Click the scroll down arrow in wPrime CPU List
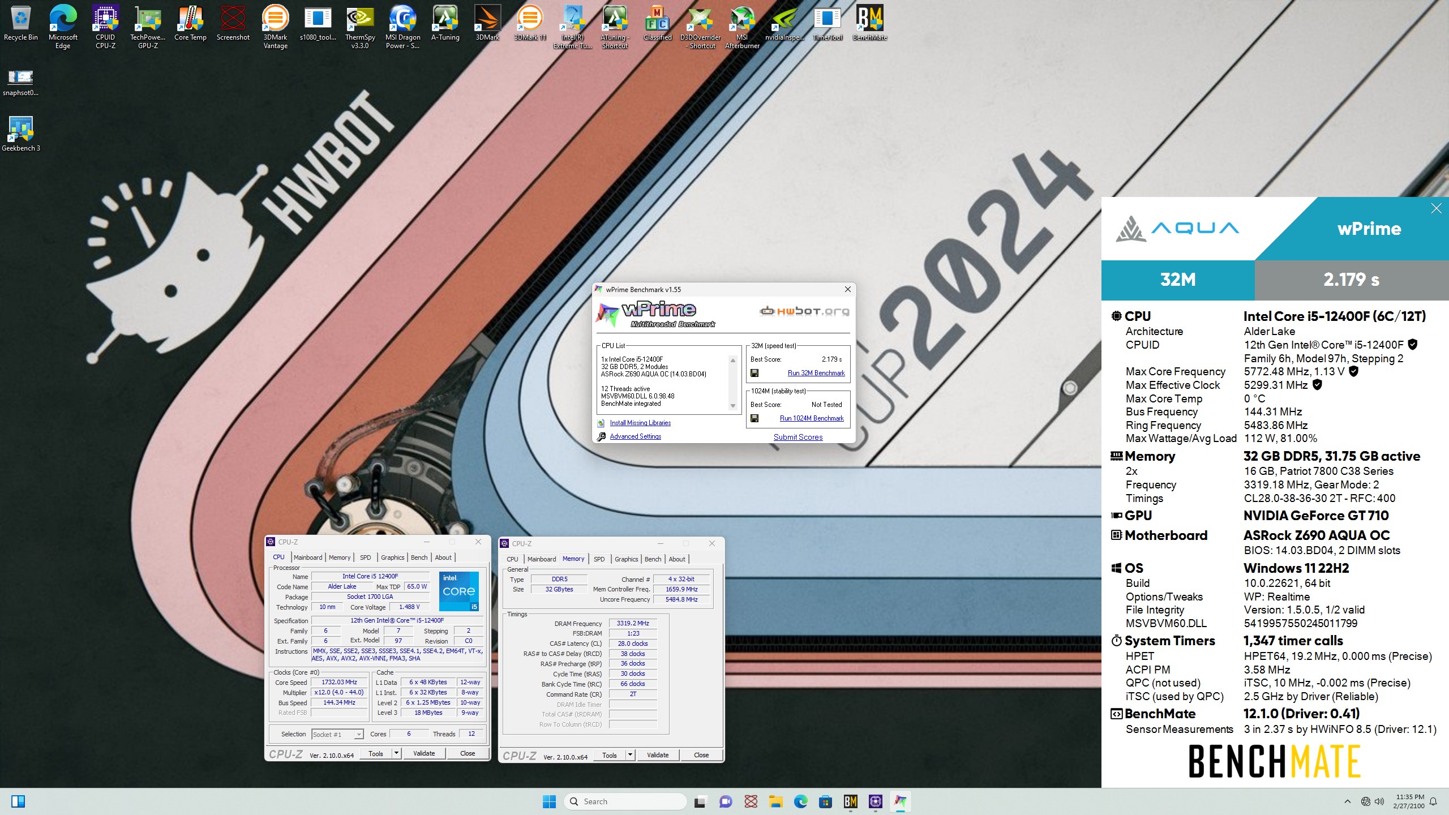 (x=733, y=405)
